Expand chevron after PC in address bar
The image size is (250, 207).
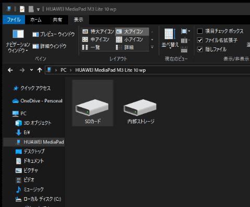(71, 70)
